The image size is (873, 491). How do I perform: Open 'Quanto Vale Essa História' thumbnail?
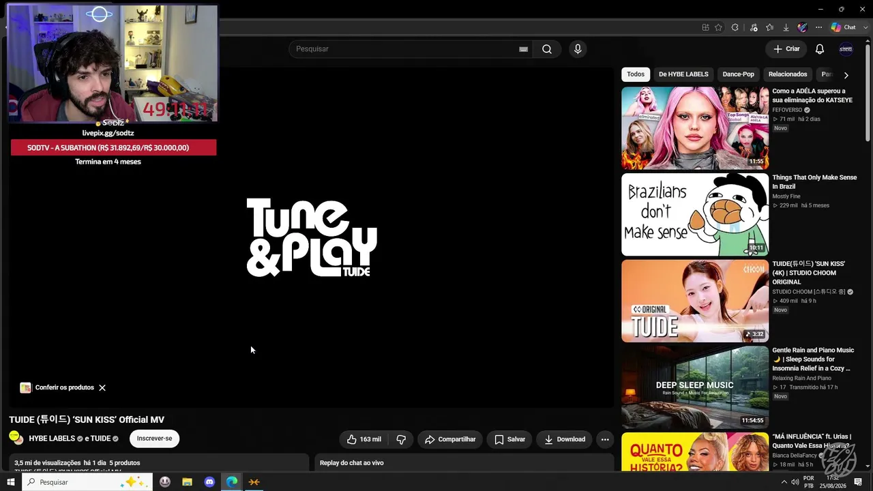pos(695,451)
